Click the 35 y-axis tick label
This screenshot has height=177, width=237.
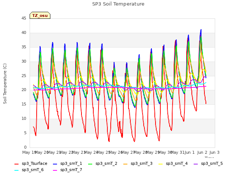[24, 47]
